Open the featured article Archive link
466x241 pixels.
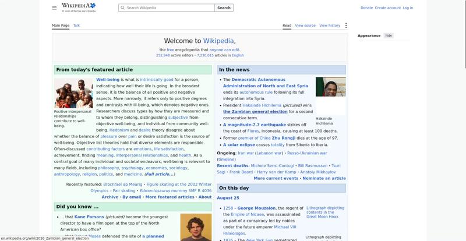110,197
